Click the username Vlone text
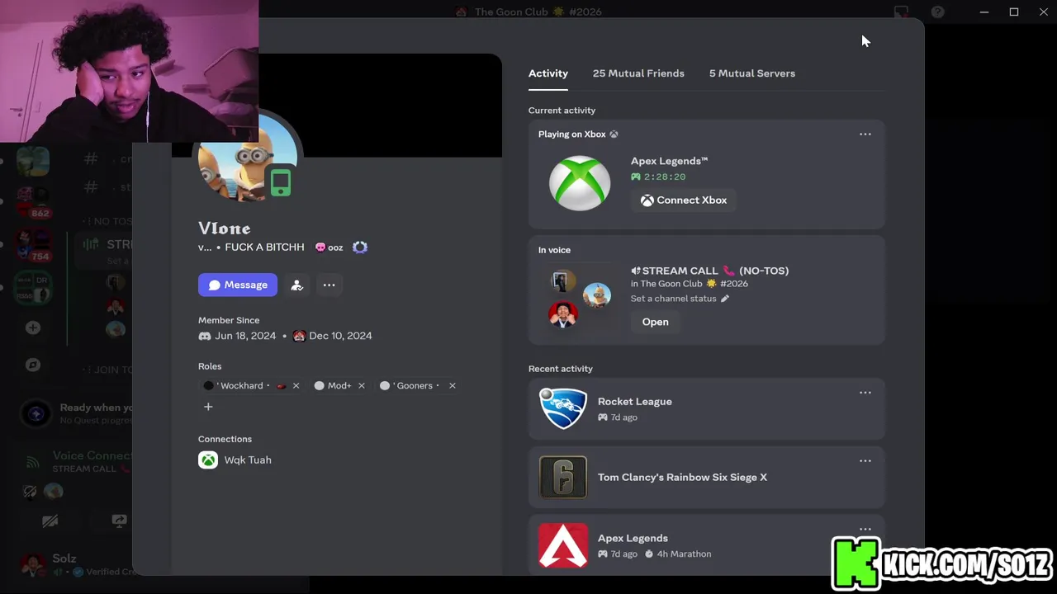The image size is (1057, 594). coord(224,229)
